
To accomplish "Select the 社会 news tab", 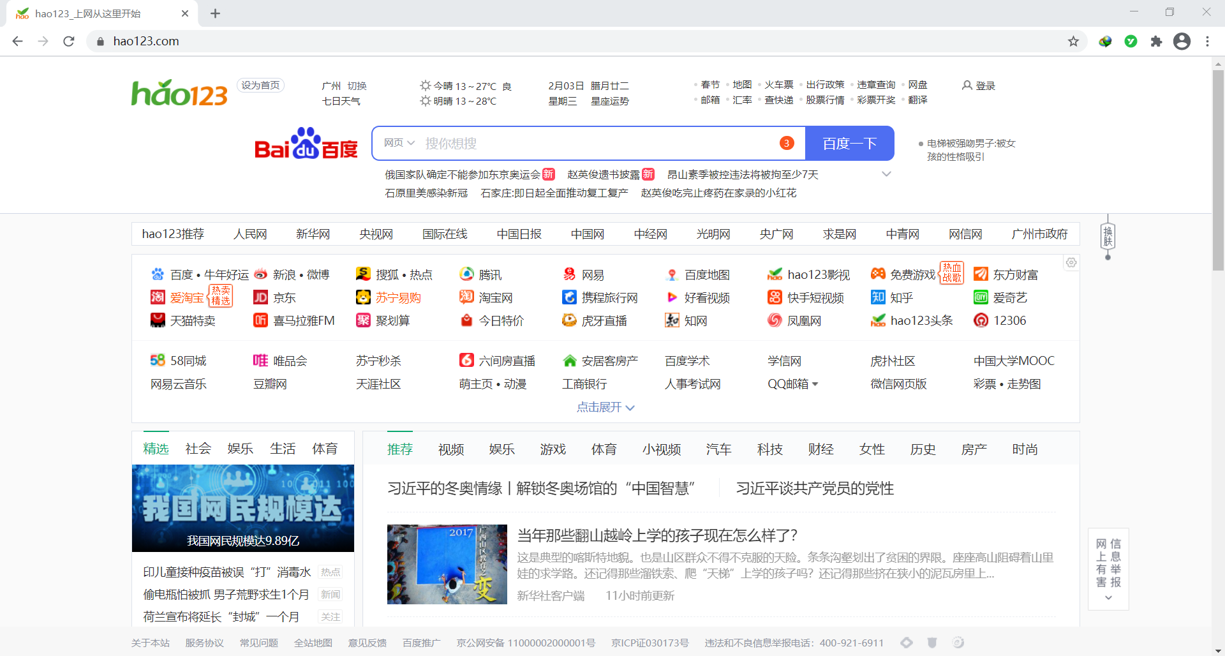I will [x=198, y=449].
